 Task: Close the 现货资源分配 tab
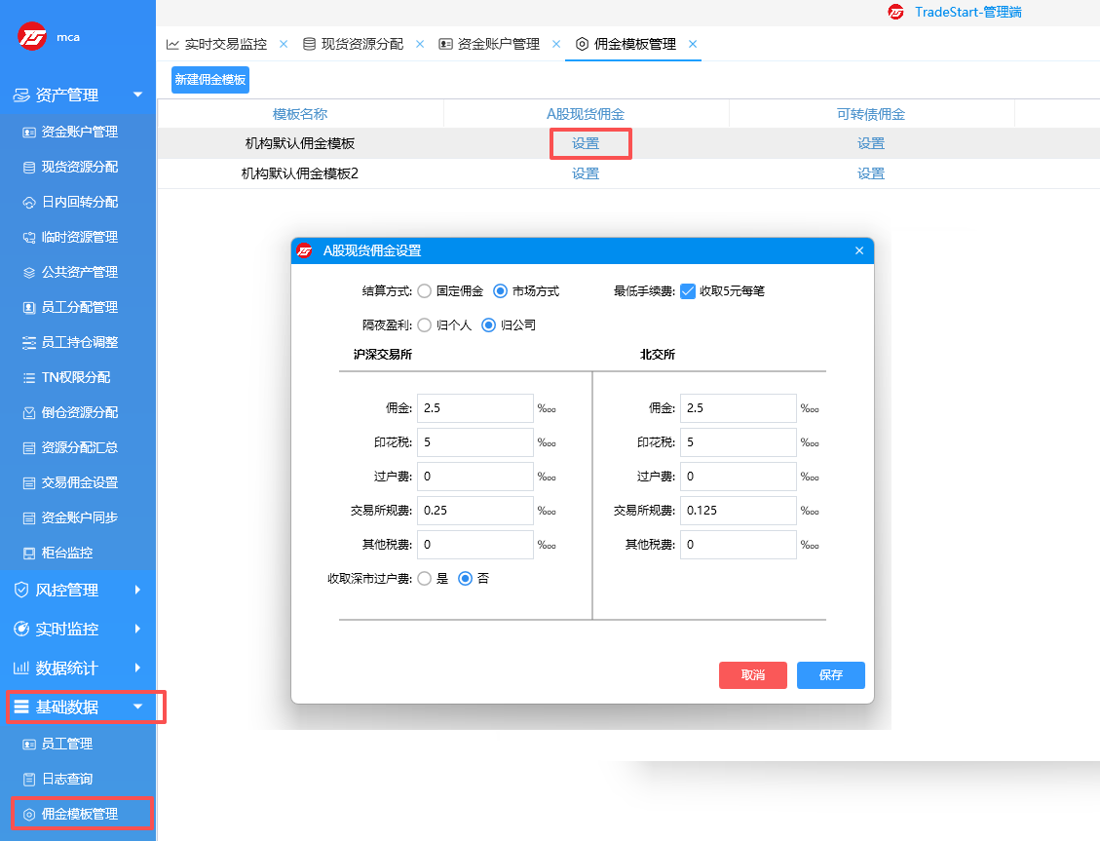pyautogui.click(x=420, y=44)
